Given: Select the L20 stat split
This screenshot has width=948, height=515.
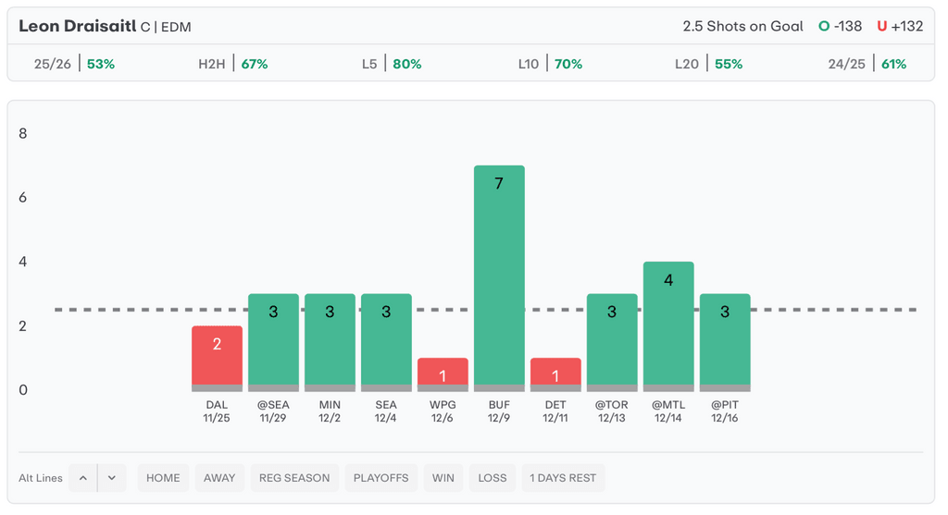Looking at the screenshot, I should pos(708,64).
